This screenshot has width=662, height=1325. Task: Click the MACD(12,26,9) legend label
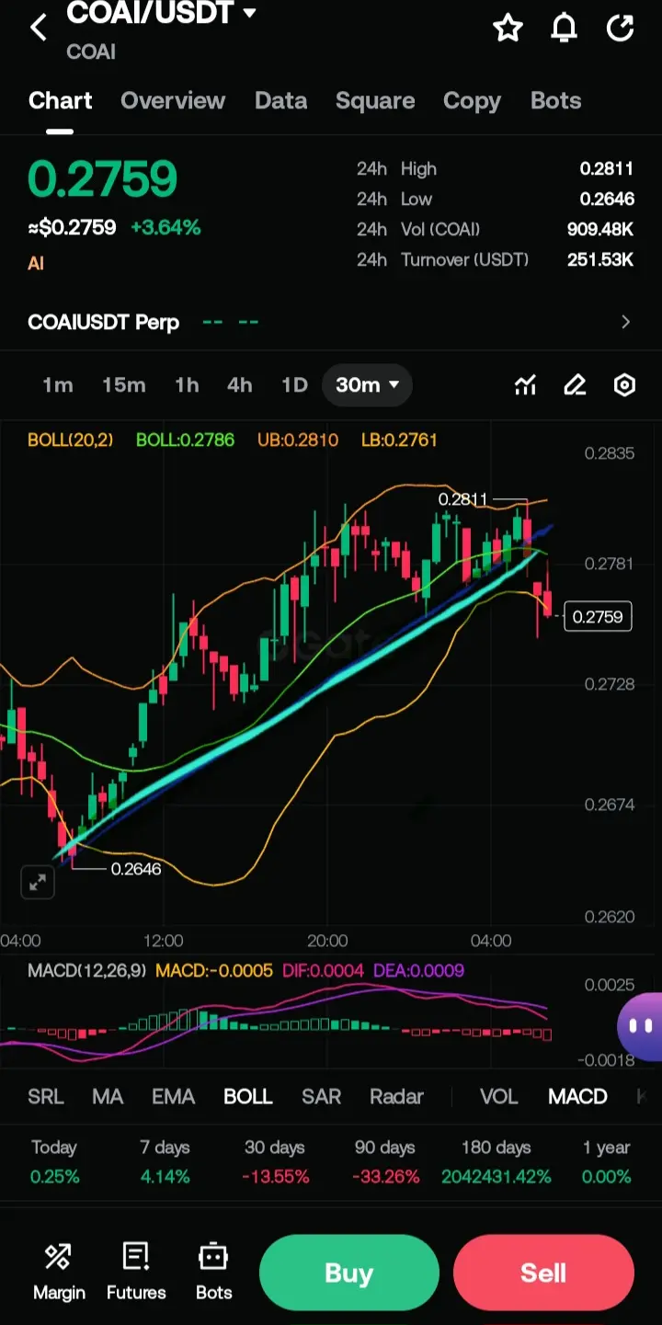(x=86, y=970)
